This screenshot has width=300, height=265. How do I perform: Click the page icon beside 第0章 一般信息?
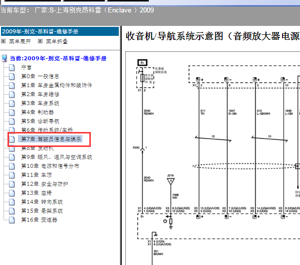(12, 76)
